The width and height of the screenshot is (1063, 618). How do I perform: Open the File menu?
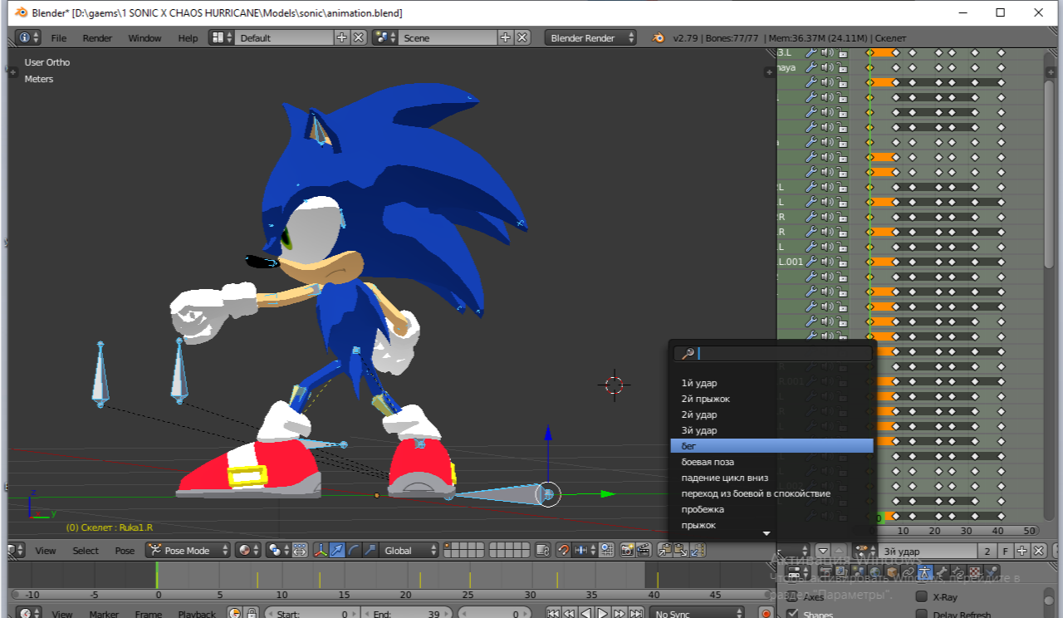pos(59,38)
